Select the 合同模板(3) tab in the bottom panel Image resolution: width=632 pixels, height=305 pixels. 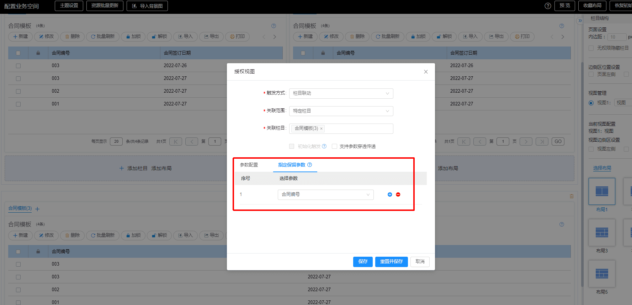coord(20,208)
